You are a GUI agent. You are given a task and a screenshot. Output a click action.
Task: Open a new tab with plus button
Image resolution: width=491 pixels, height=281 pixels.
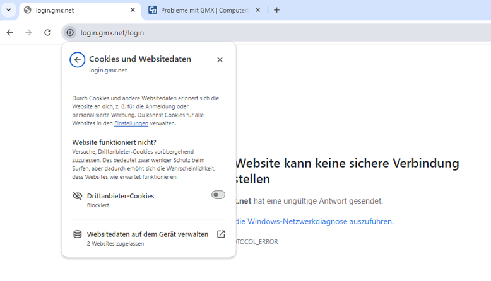(x=276, y=10)
